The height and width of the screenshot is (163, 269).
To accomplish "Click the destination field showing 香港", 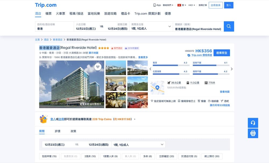I will [x=54, y=26].
